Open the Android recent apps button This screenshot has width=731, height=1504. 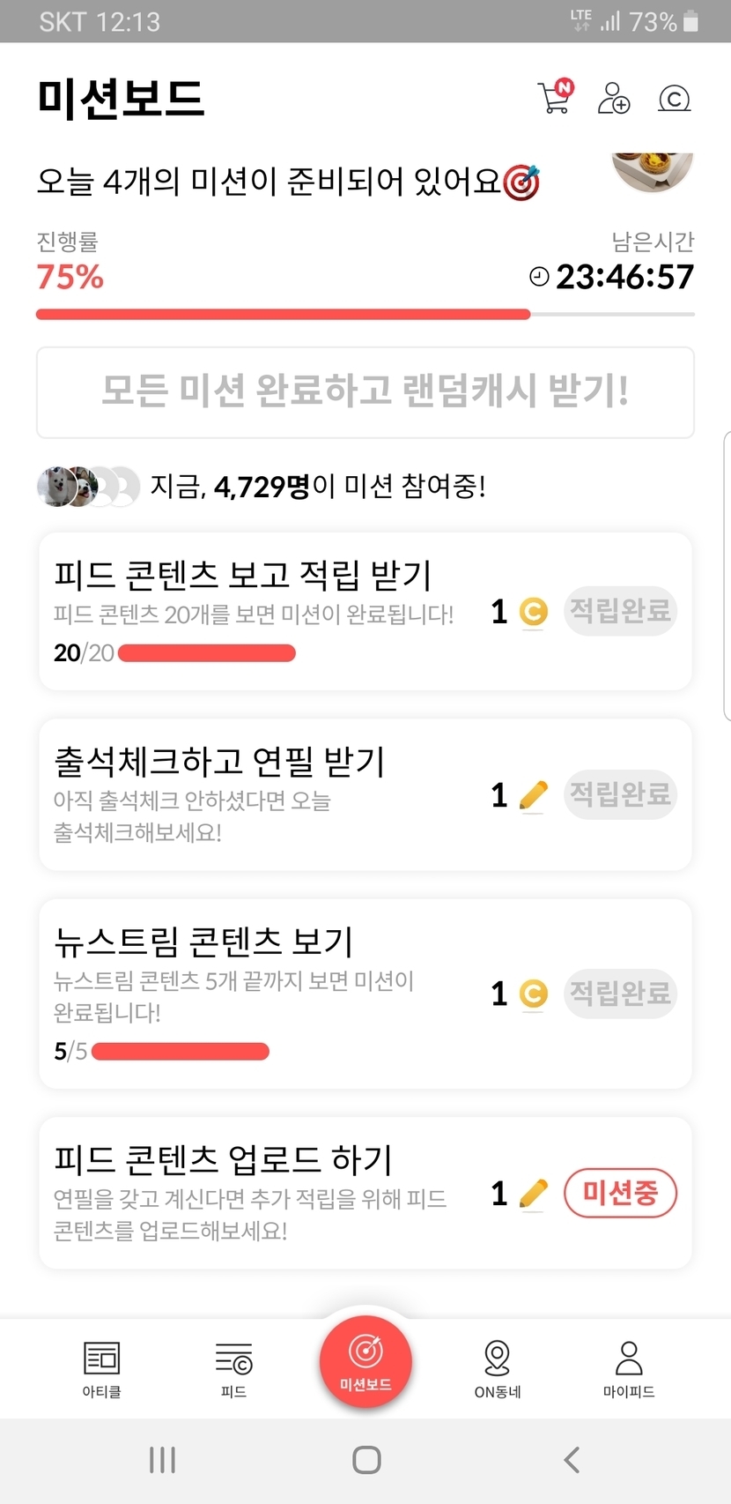[x=163, y=1460]
